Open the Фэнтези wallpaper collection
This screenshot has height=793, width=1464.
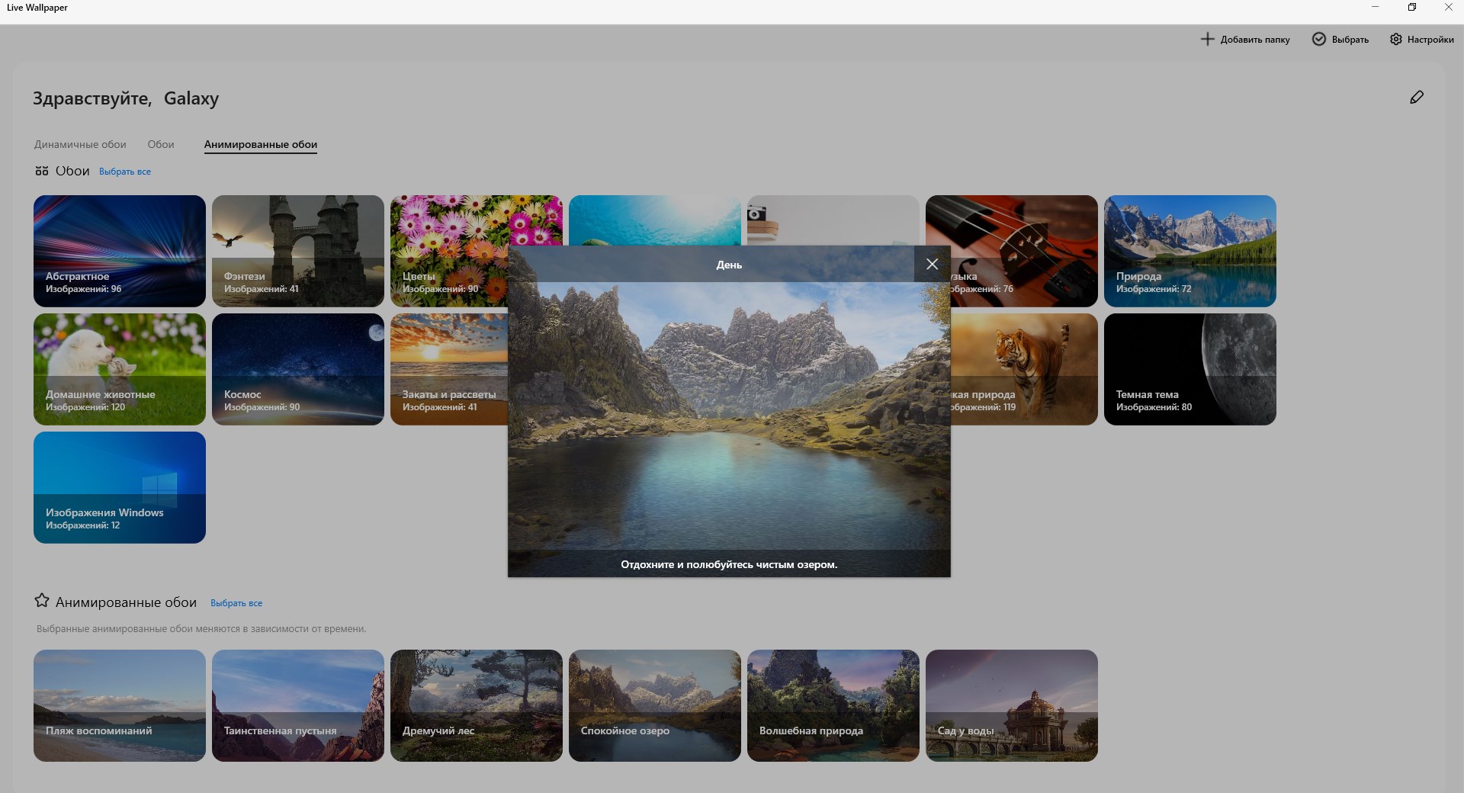click(298, 251)
